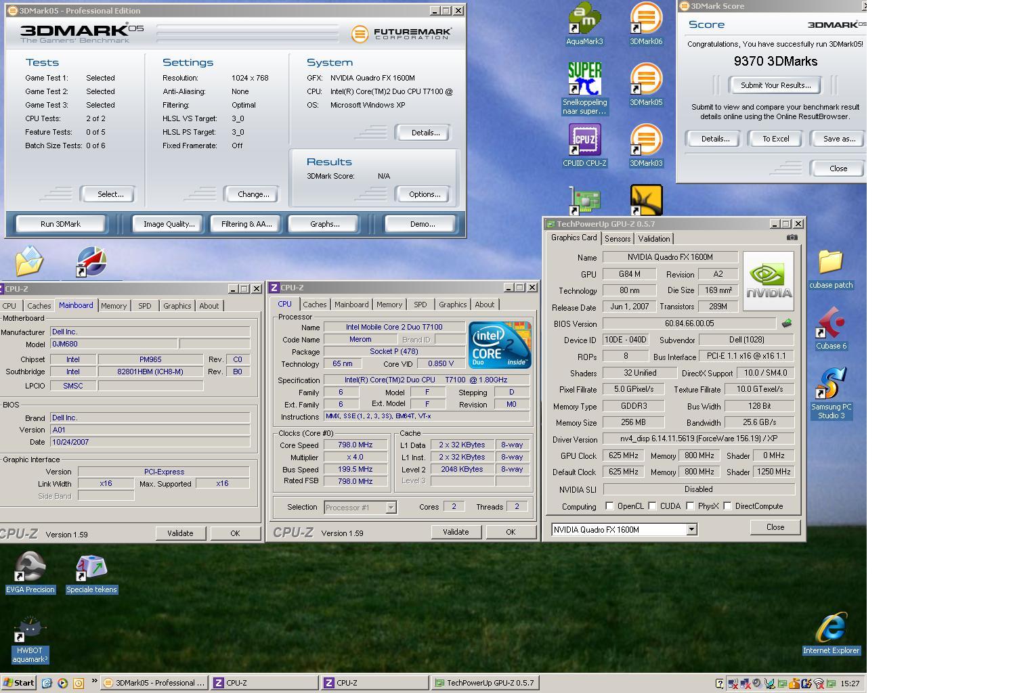Select the Graphics Card tab in GPU-Z
The width and height of the screenshot is (1036, 693).
click(574, 238)
